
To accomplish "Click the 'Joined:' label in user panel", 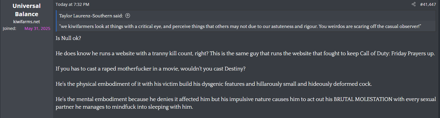I will coord(9,28).
